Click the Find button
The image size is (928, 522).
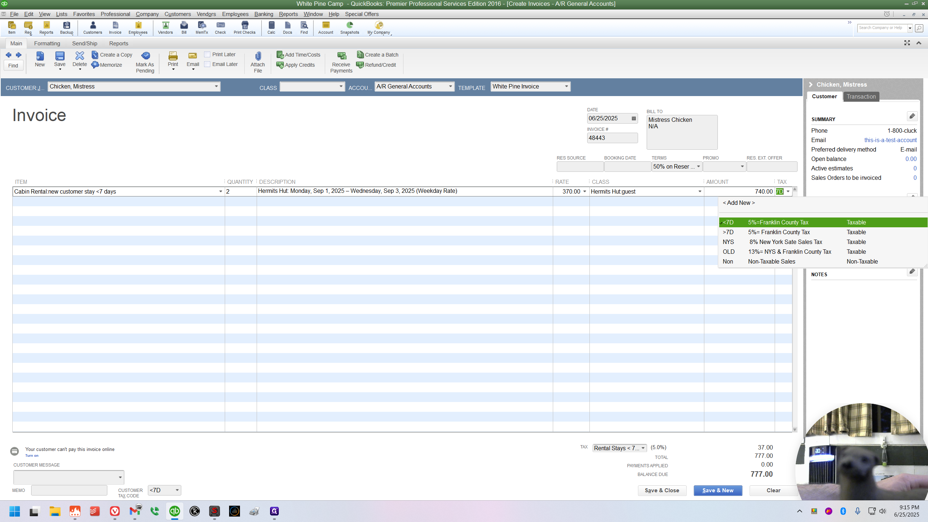click(x=13, y=66)
